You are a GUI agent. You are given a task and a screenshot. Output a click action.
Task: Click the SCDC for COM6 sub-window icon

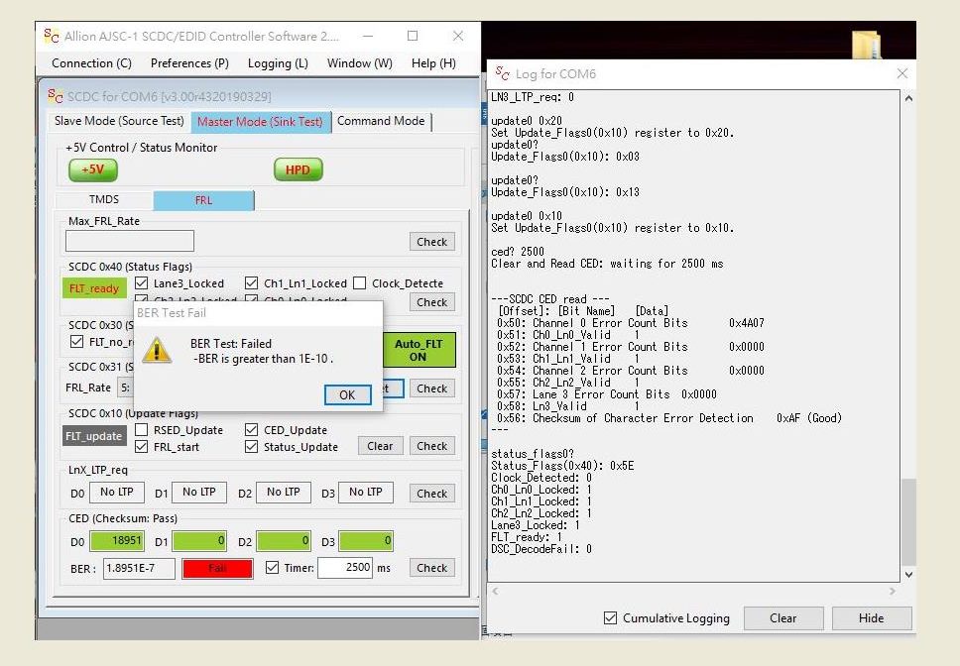(56, 96)
